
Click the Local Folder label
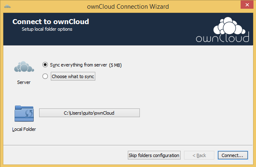(x=24, y=129)
